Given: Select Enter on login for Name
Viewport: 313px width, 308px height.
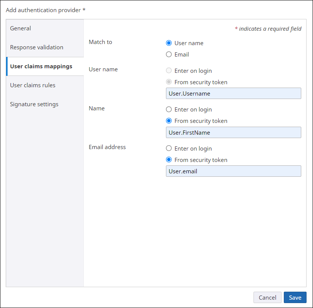Looking at the screenshot, I should (169, 109).
